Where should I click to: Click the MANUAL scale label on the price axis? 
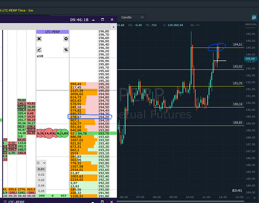coord(251,24)
